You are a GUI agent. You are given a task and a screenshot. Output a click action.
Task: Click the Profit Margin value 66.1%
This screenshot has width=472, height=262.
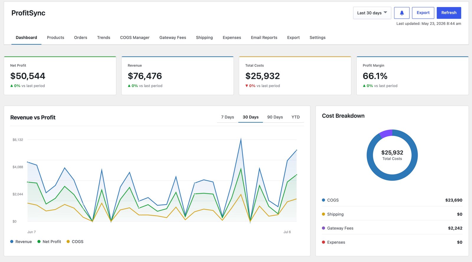click(x=375, y=76)
